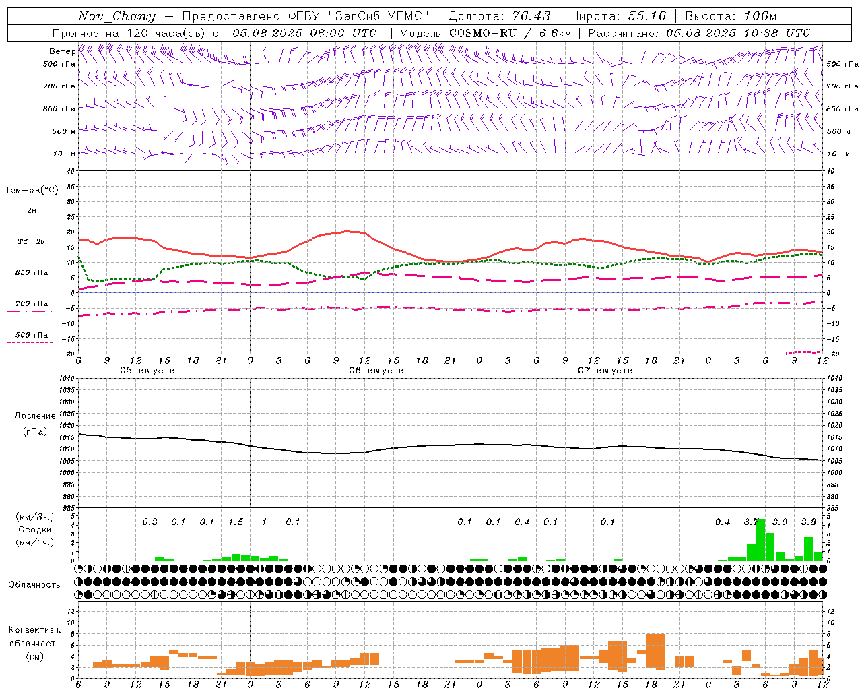Click the (мм/3ч.) precipitation unit label
The height and width of the screenshot is (690, 862).
[x=34, y=517]
